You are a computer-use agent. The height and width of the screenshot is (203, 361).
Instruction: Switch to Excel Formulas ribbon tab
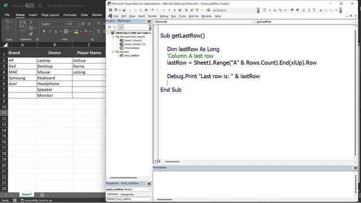pos(70,15)
